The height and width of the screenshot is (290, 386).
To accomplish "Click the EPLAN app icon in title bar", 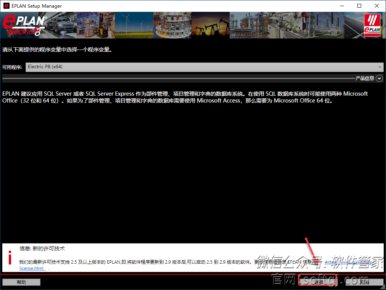I will (6, 6).
